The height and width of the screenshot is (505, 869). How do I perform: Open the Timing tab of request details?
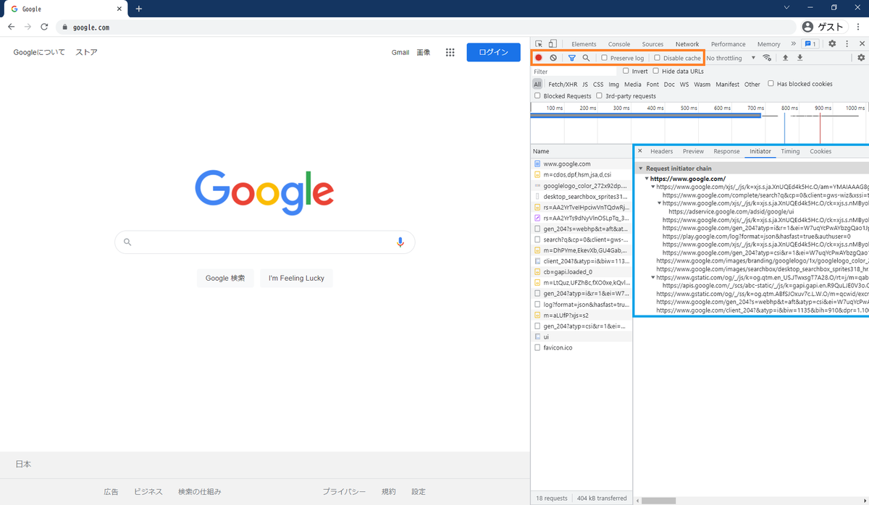click(x=790, y=151)
